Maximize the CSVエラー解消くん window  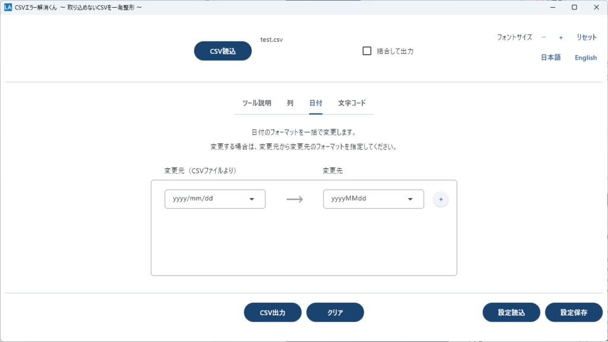tap(575, 7)
